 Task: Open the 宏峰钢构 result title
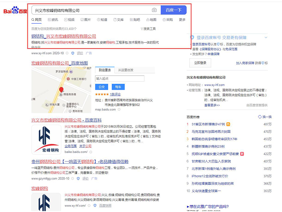click(x=39, y=189)
